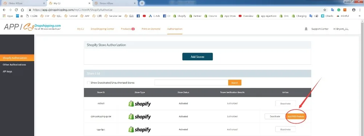Image resolution: width=364 pixels, height=136 pixels.
Task: Close the first Throw Pillow tab
Action: 44,4
